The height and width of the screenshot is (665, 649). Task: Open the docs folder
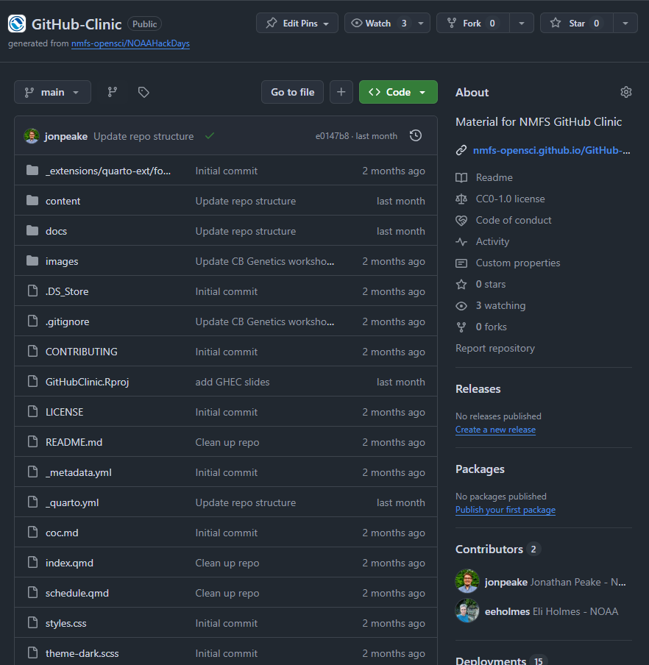click(56, 231)
